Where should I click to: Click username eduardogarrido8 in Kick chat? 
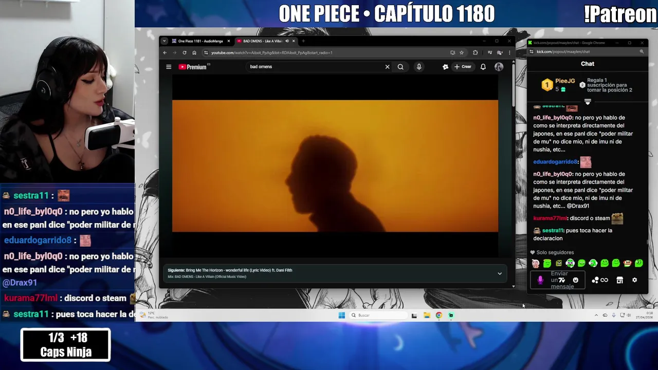click(x=555, y=162)
